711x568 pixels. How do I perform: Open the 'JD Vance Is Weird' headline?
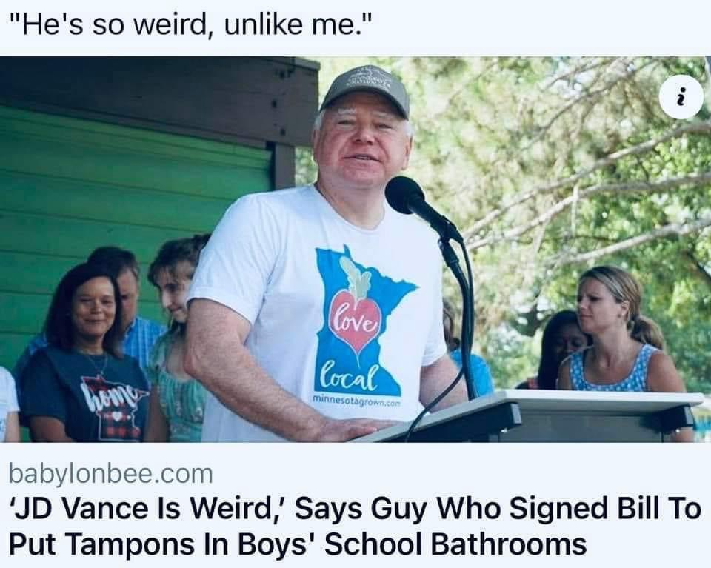pyautogui.click(x=355, y=526)
